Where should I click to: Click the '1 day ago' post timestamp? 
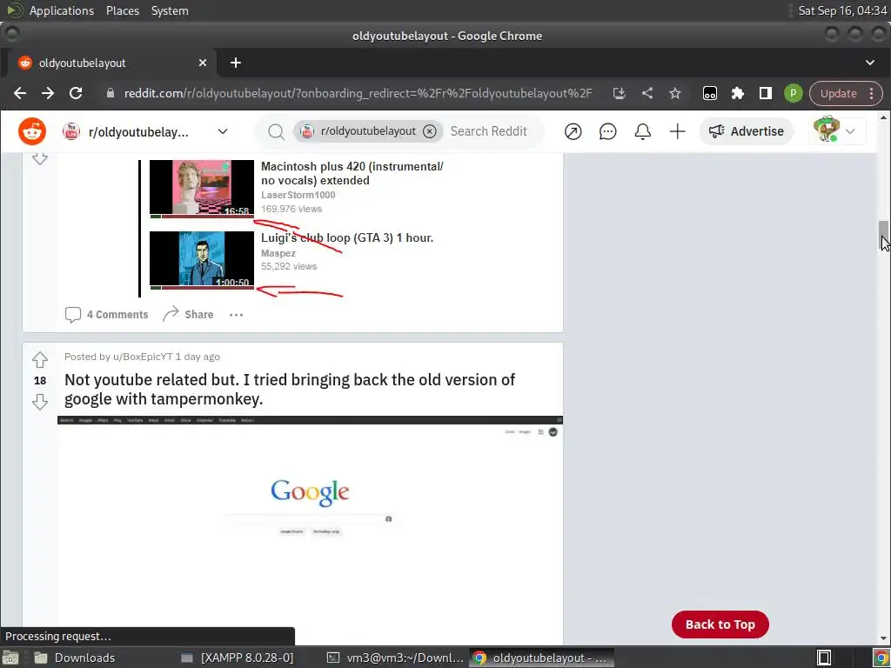point(198,357)
